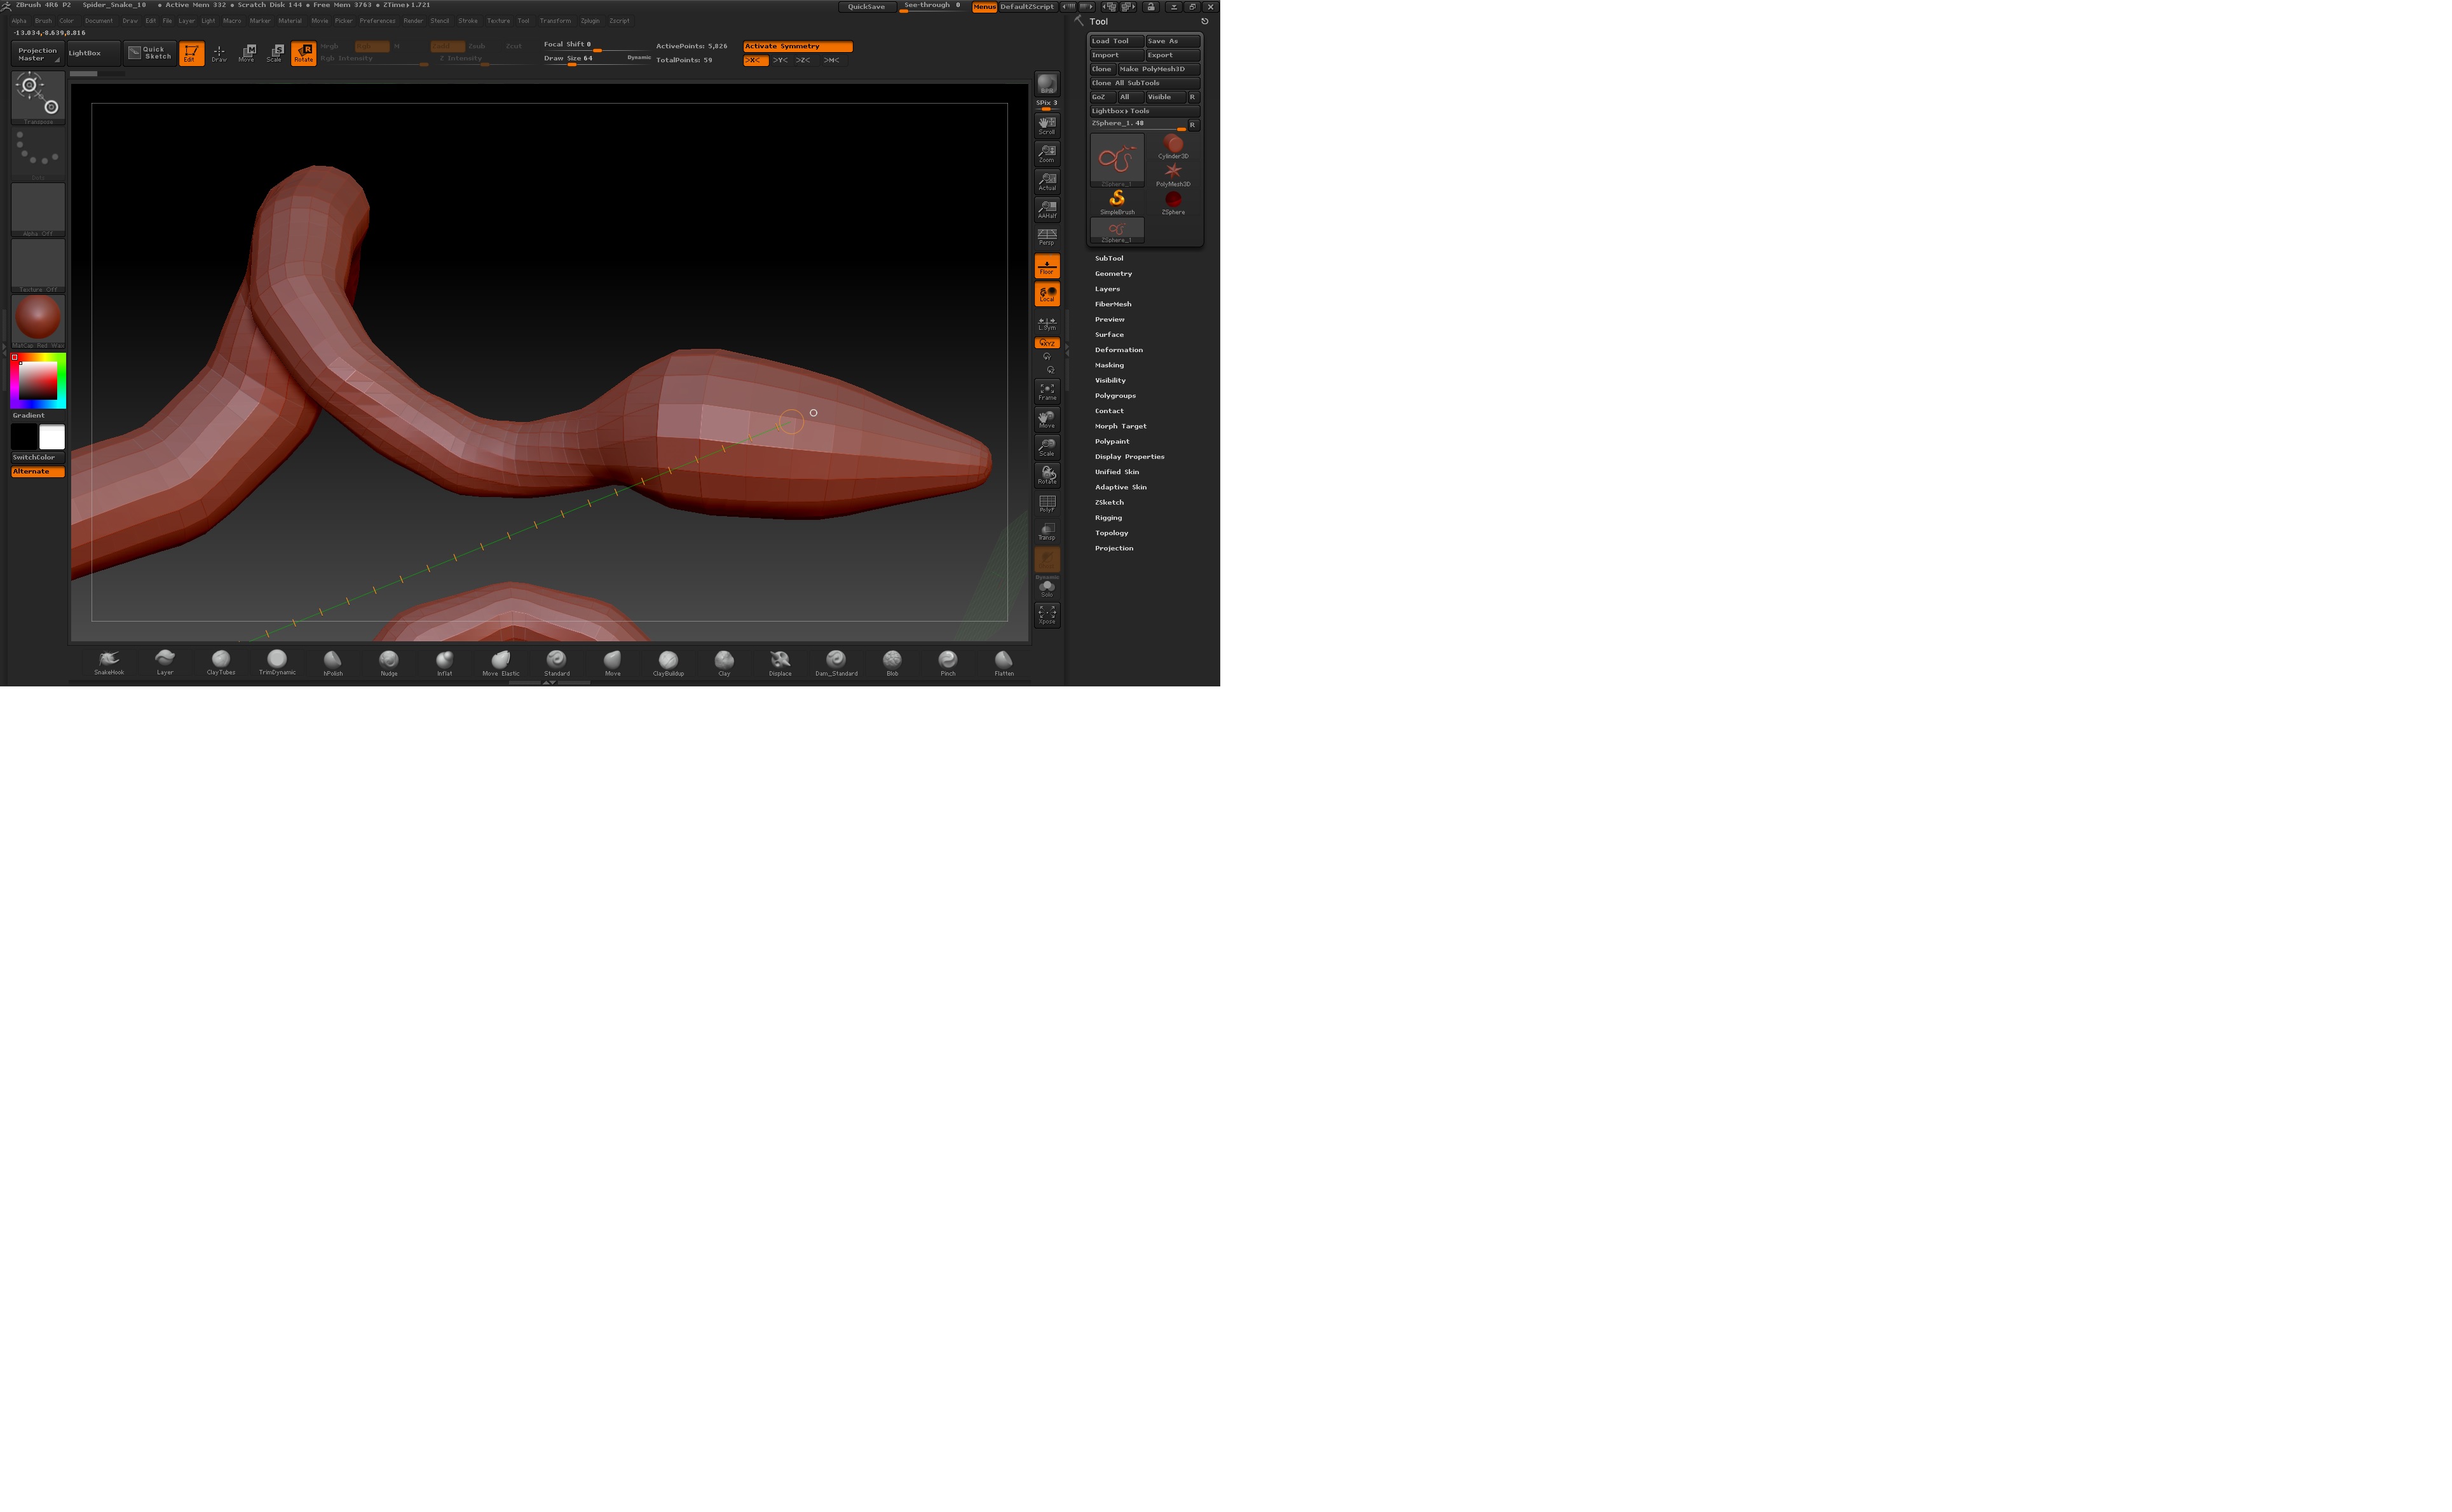Toggle Persp perspective view
This screenshot has width=2452, height=1512.
1046,237
